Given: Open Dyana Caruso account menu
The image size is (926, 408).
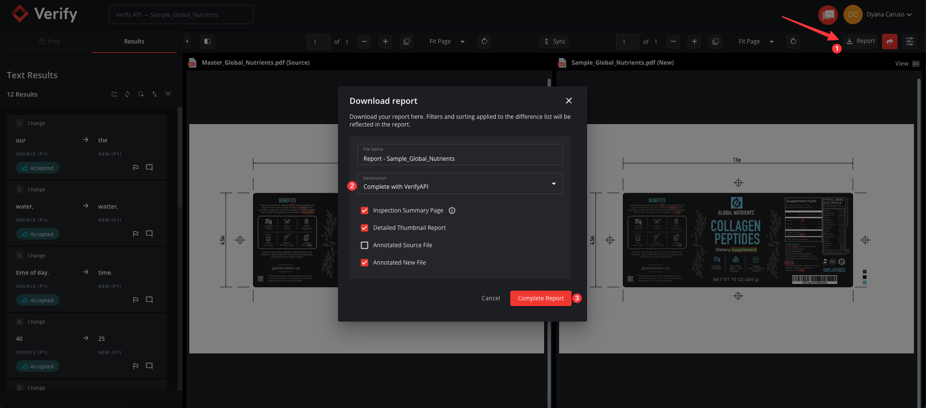Looking at the screenshot, I should point(888,14).
